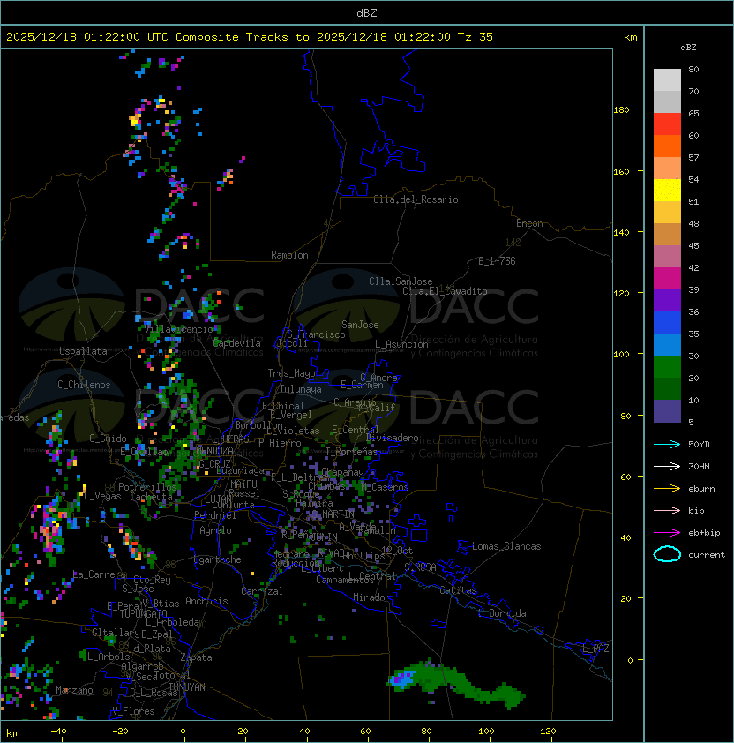Click the 'L_Dormida' map label
The width and height of the screenshot is (734, 743).
click(502, 613)
